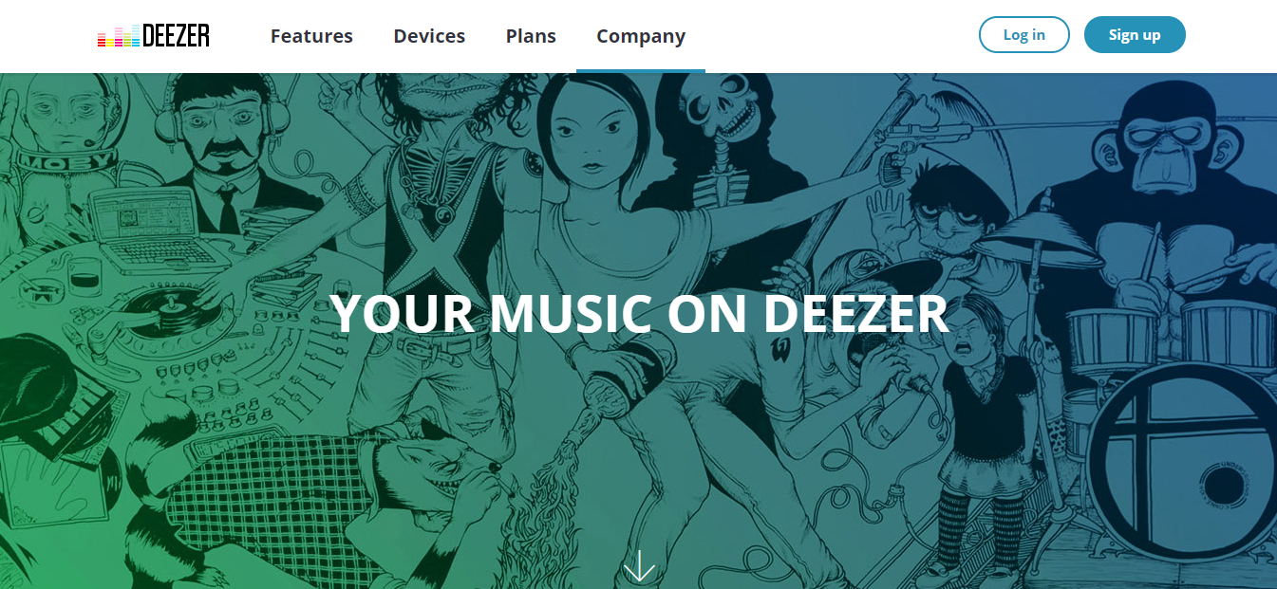Viewport: 1277px width, 589px height.
Task: Click the Deezer logo
Action: (154, 36)
